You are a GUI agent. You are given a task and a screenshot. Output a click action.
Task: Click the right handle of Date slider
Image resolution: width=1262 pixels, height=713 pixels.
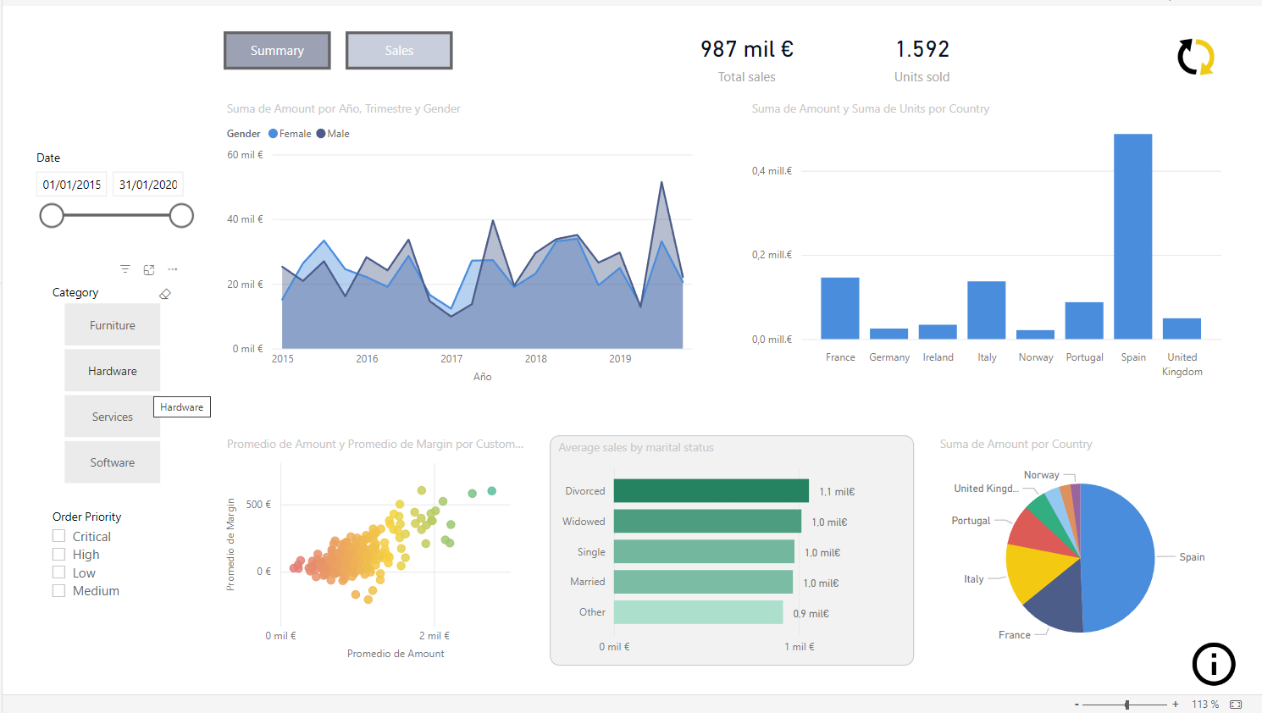[x=181, y=216]
